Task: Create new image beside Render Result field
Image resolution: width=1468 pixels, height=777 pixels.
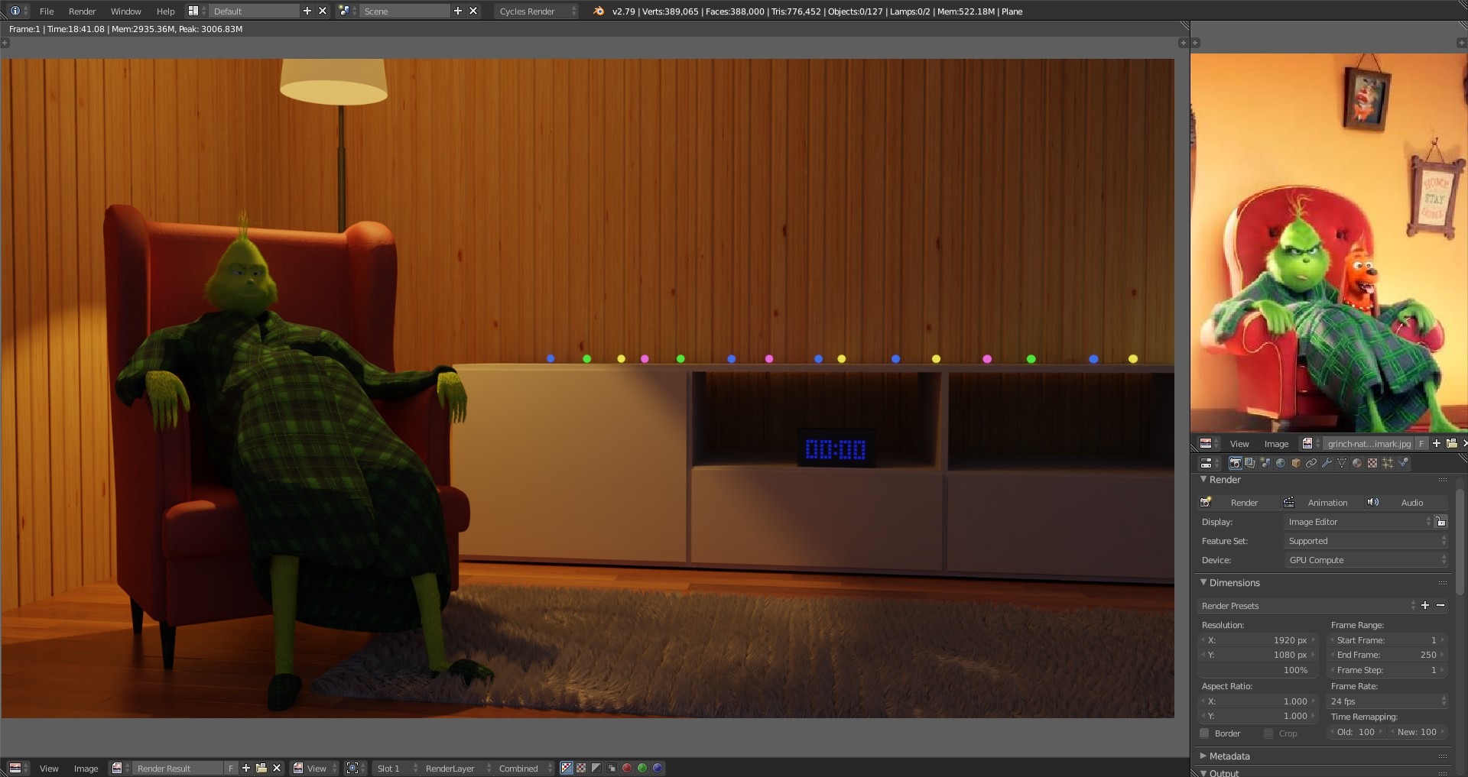Action: tap(246, 768)
